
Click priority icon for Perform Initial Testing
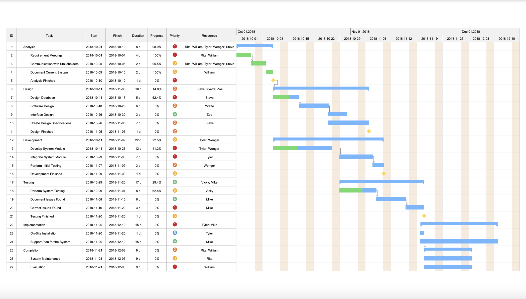tap(175, 165)
